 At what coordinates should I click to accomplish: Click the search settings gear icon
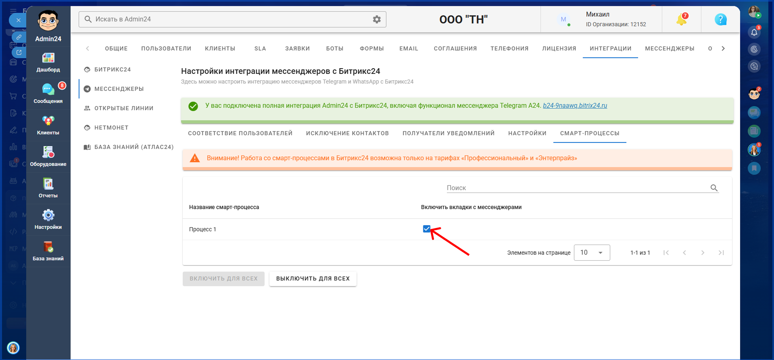coord(377,19)
